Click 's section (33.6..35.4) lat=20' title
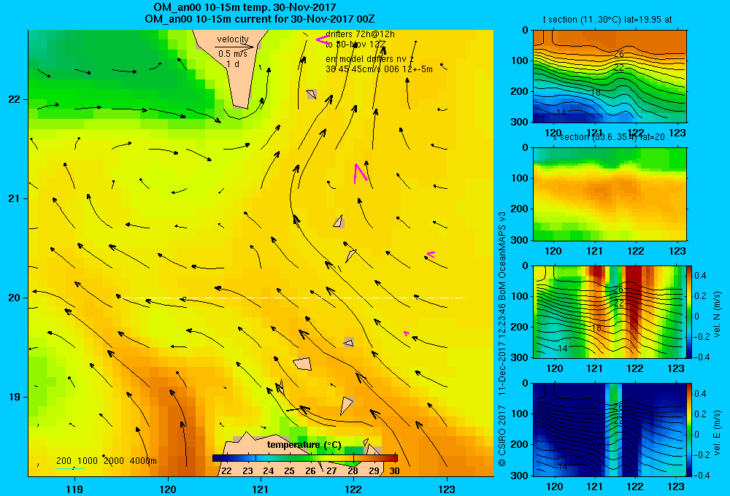 pyautogui.click(x=609, y=137)
